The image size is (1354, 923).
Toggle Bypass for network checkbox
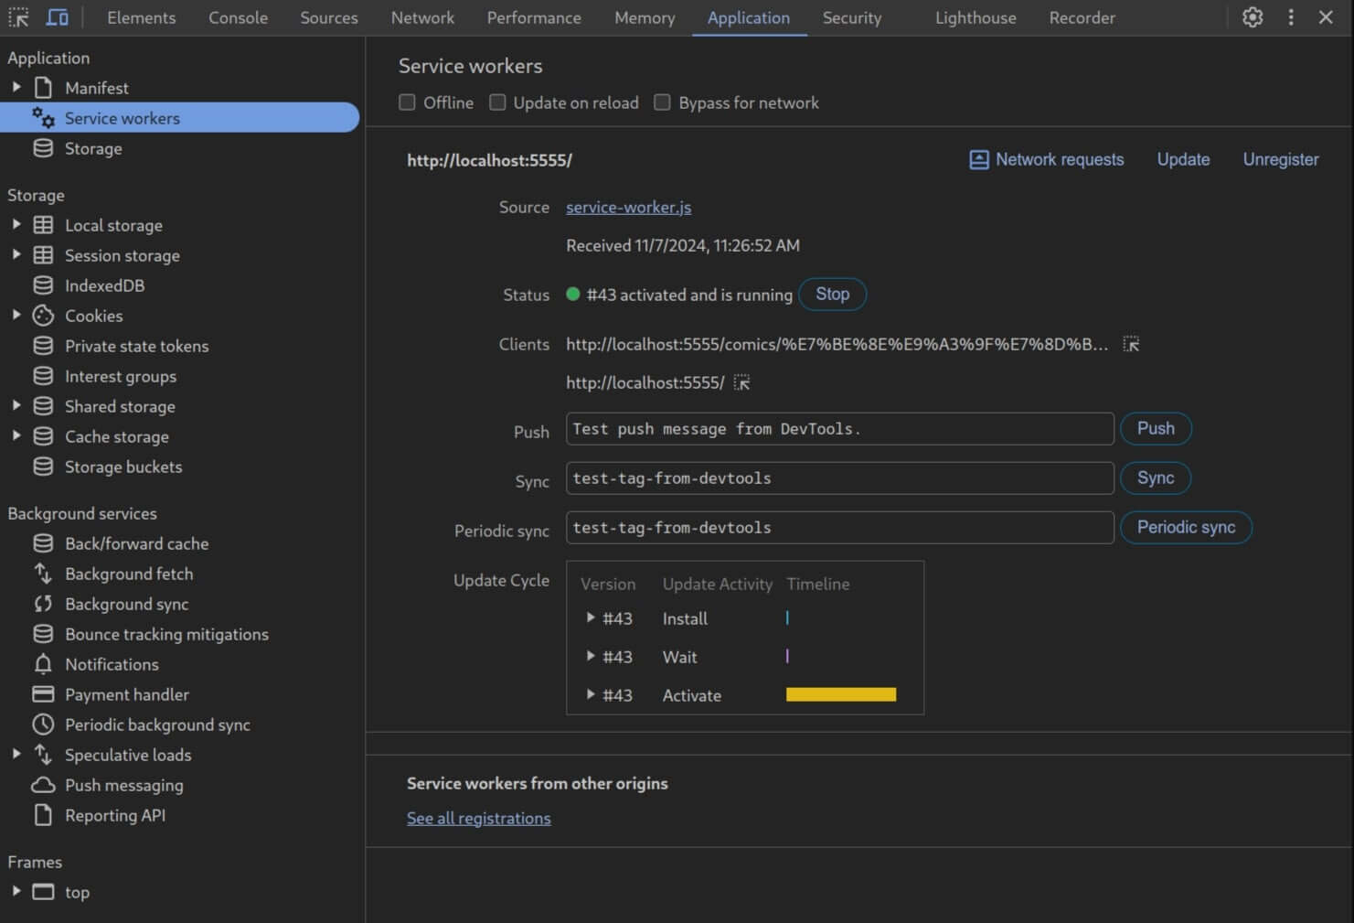click(x=663, y=102)
